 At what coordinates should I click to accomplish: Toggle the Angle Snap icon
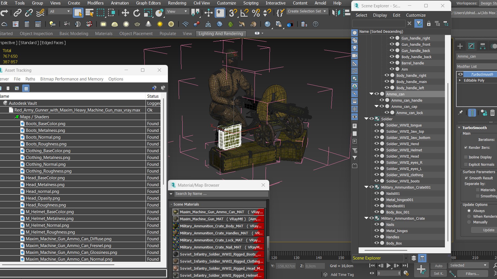244,12
